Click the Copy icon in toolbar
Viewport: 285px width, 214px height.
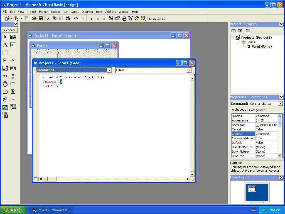tap(55, 19)
